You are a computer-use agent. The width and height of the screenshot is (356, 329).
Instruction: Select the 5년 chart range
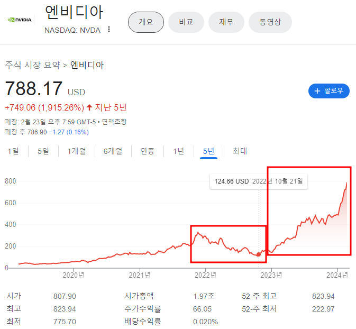tap(208, 151)
